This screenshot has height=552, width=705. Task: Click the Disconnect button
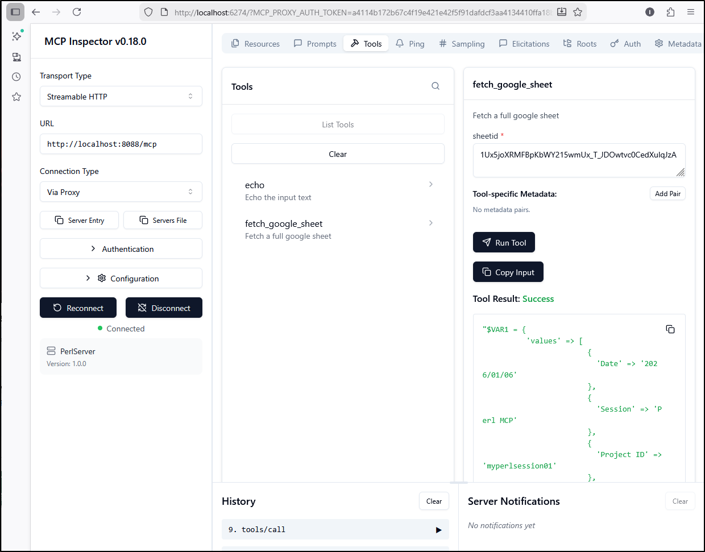[164, 308]
